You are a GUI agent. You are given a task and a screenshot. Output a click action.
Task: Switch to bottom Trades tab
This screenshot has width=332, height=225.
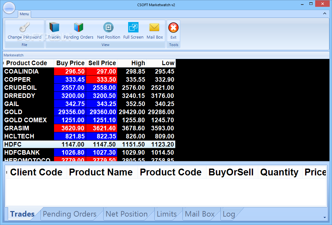click(22, 214)
